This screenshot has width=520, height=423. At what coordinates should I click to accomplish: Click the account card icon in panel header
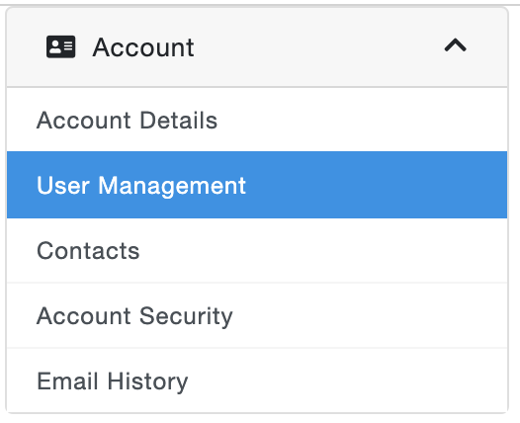[60, 46]
